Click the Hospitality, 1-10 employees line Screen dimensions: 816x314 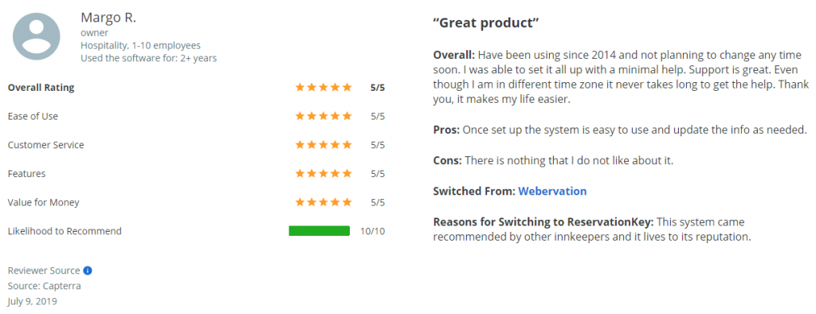click(140, 45)
